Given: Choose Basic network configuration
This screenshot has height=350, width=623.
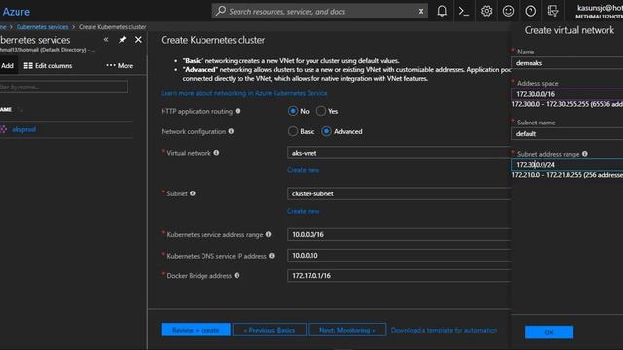Looking at the screenshot, I should 293,131.
